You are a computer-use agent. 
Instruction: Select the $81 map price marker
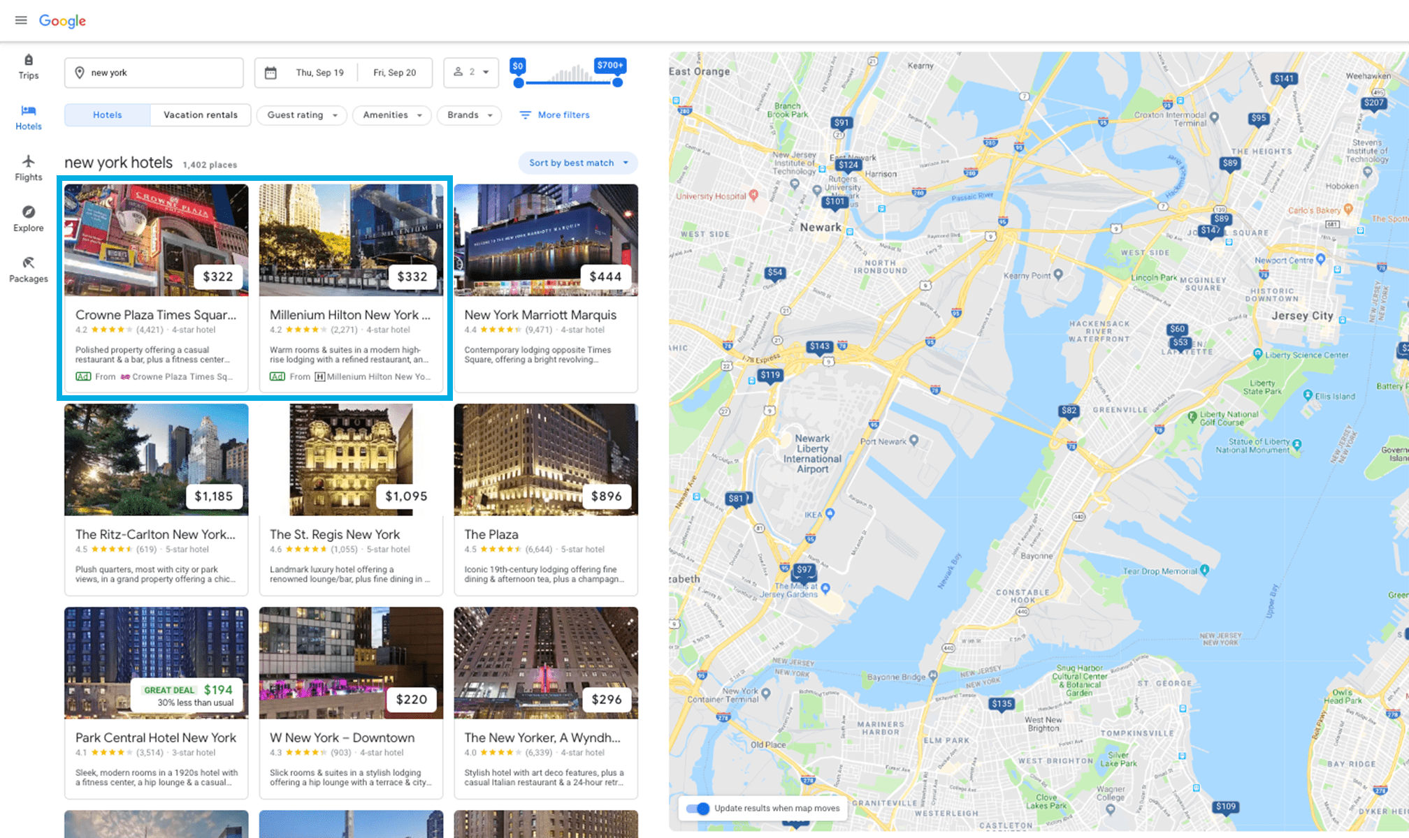736,499
